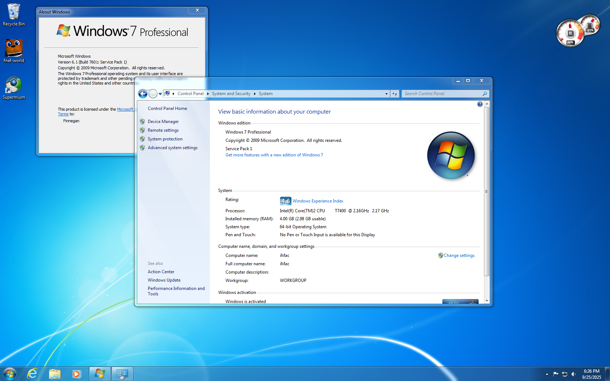Click Change settings for computer name
The image size is (610, 381).
(459, 255)
